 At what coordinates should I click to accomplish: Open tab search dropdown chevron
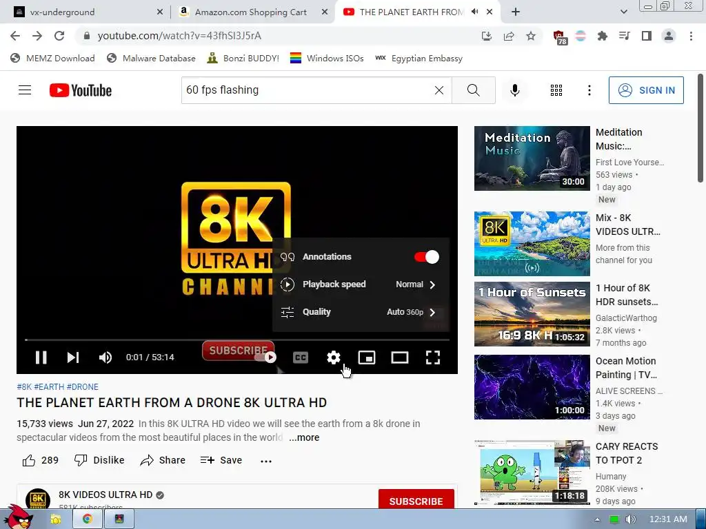point(623,12)
